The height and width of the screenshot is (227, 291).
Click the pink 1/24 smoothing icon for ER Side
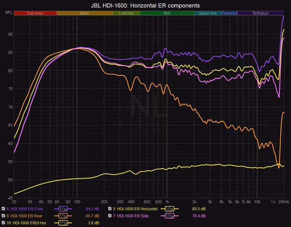[170, 216]
